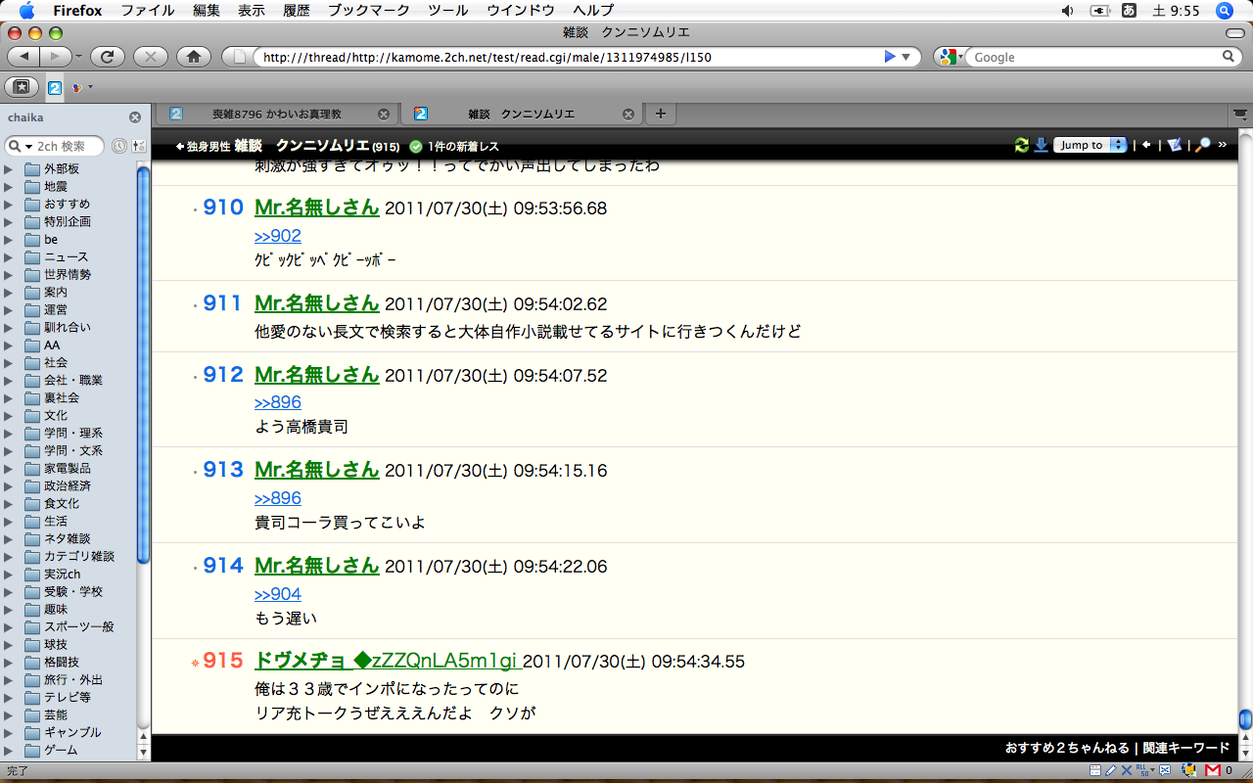Close the 雑談 クンニソムリエ tab
Screen dimensions: 1253x783
[628, 115]
